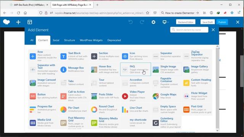The width and height of the screenshot is (244, 137).
Task: Click the WPBakery cloud logo
Action: 6,22
